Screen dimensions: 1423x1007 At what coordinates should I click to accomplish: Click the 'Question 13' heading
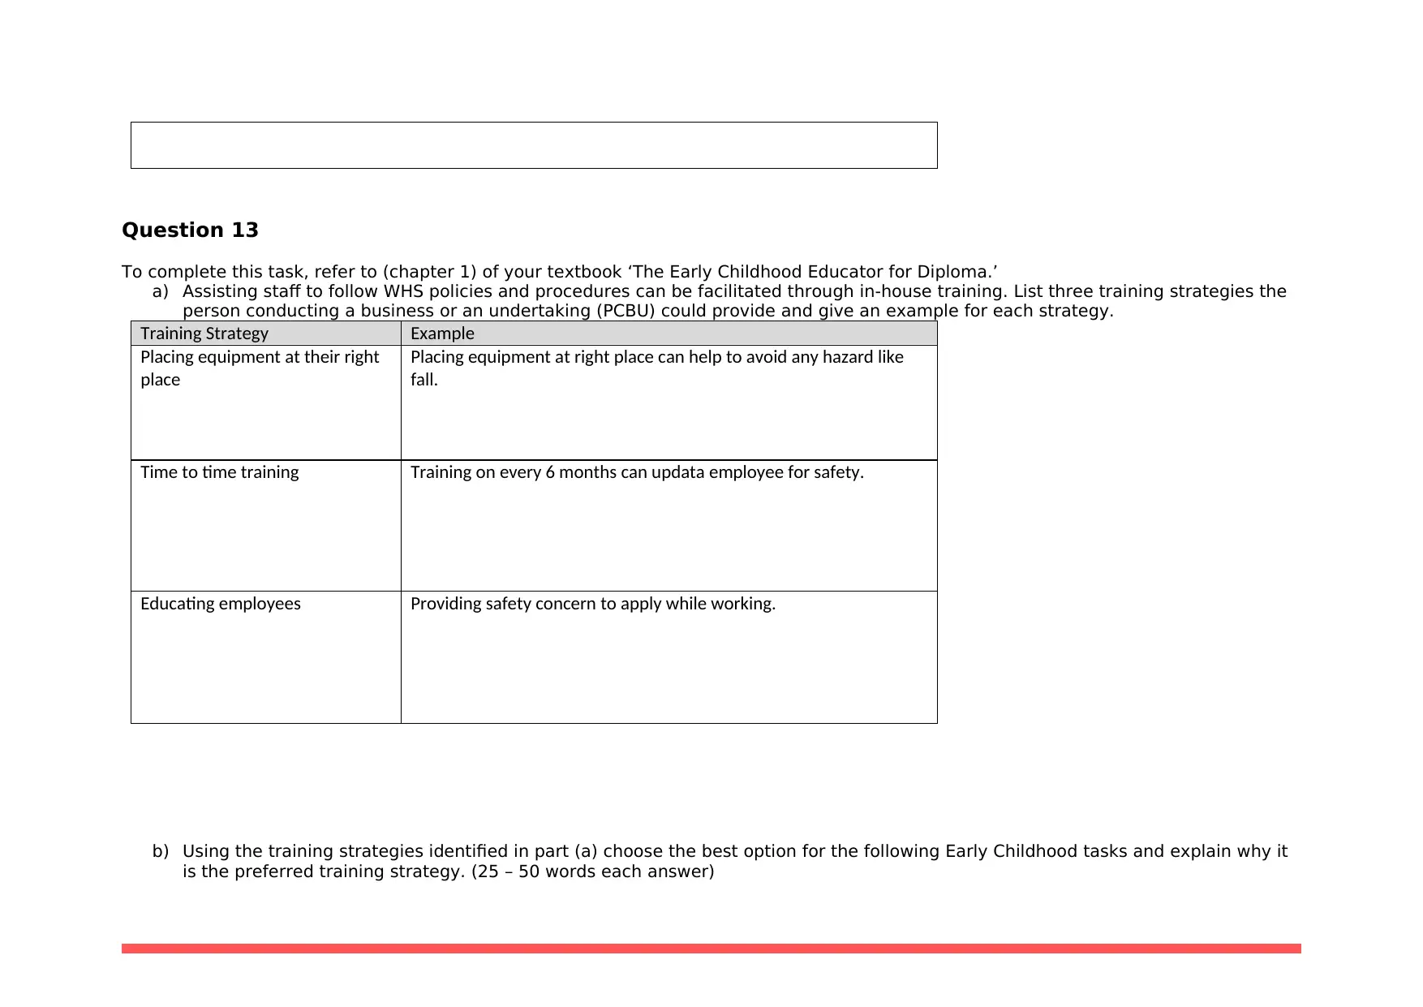pos(190,230)
